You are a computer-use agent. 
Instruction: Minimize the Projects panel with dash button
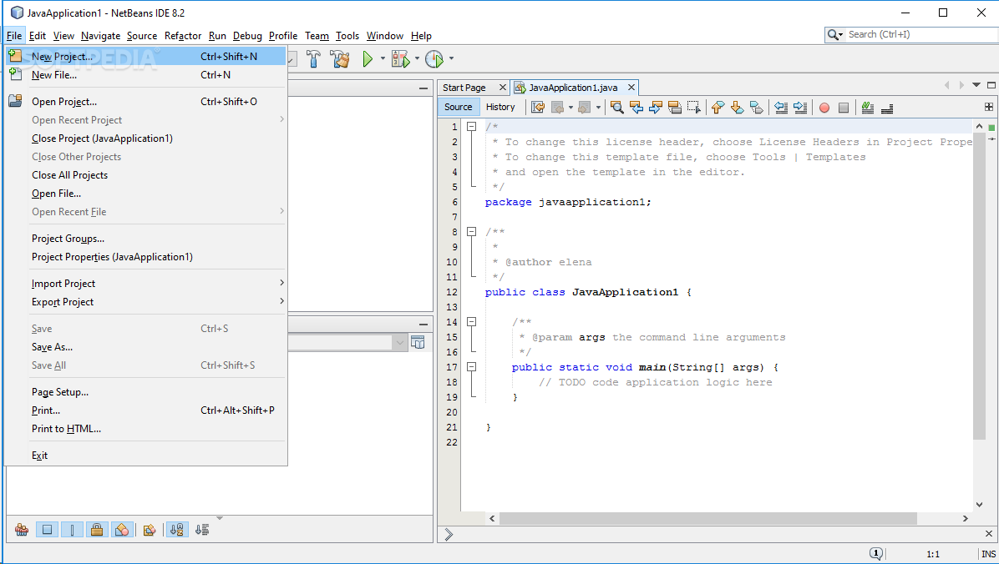click(423, 88)
